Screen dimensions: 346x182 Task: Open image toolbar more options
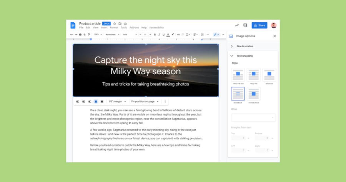165,102
